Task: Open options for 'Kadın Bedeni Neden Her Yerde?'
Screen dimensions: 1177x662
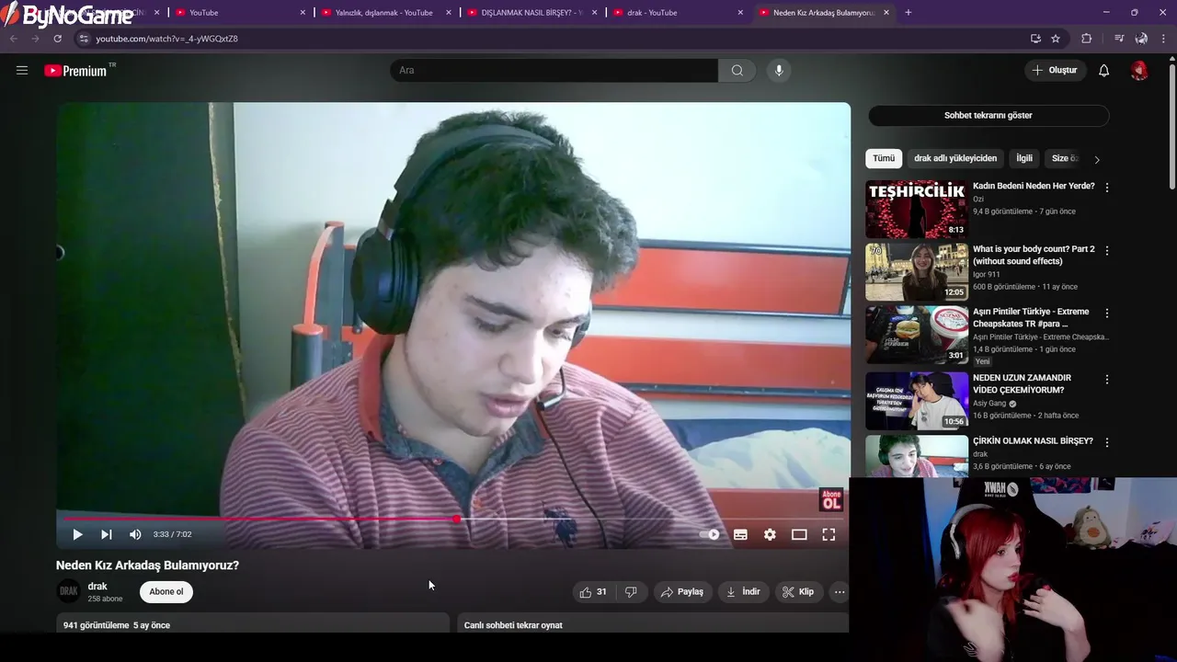Action: pos(1107,188)
